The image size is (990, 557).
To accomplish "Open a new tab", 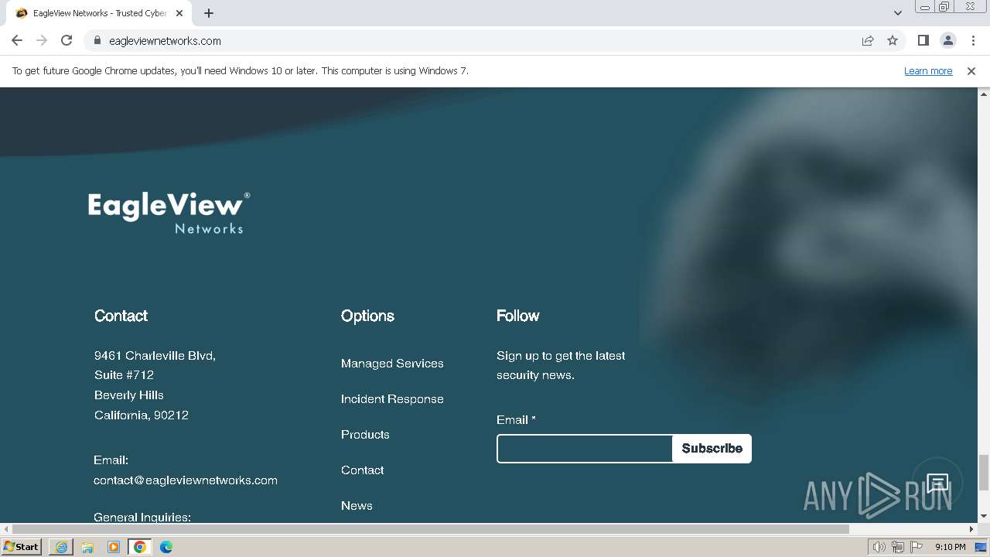I will coord(209,13).
